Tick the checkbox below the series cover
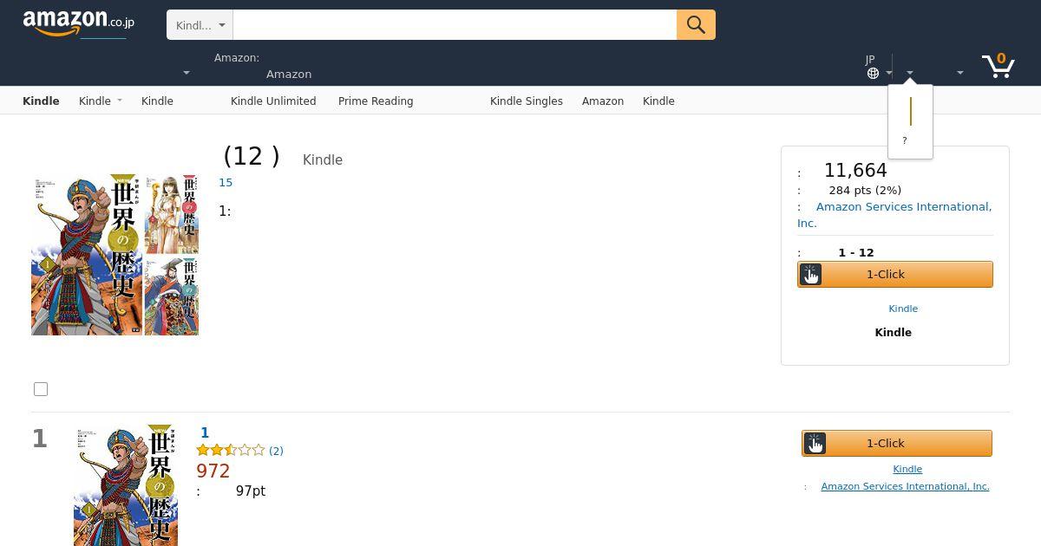The height and width of the screenshot is (546, 1041). 41,389
